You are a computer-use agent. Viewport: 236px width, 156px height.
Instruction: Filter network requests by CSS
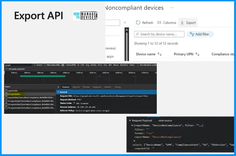tap(82, 65)
